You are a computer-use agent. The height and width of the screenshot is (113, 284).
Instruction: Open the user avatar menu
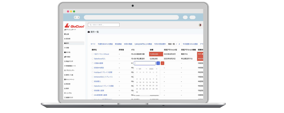point(200,25)
